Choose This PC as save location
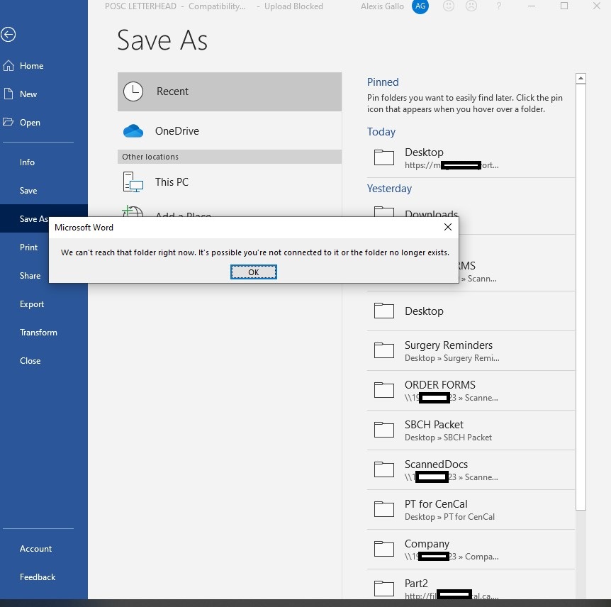Image resolution: width=611 pixels, height=607 pixels. (x=230, y=182)
